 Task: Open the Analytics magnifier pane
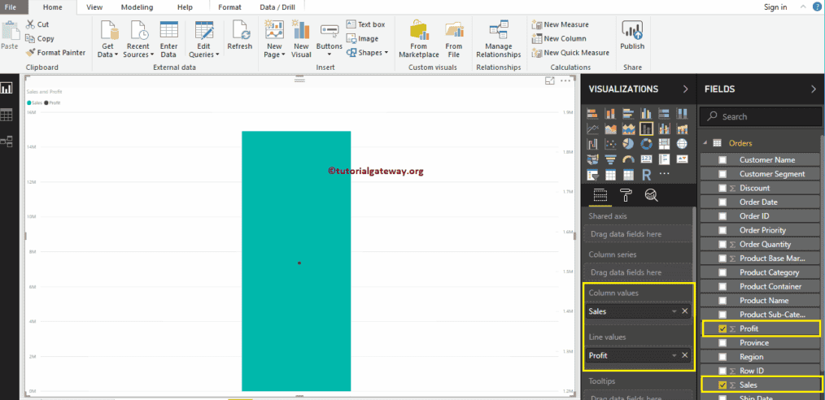652,196
